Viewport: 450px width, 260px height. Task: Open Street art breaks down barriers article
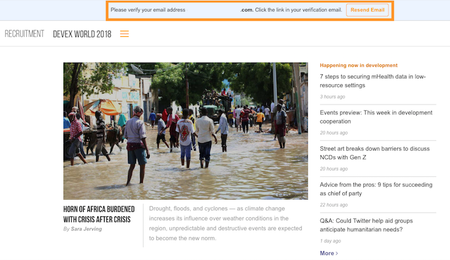coord(375,153)
